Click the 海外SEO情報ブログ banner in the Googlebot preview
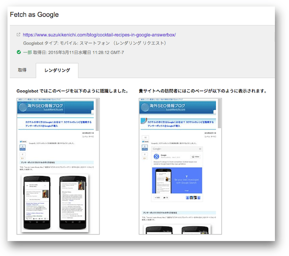 tap(55, 107)
